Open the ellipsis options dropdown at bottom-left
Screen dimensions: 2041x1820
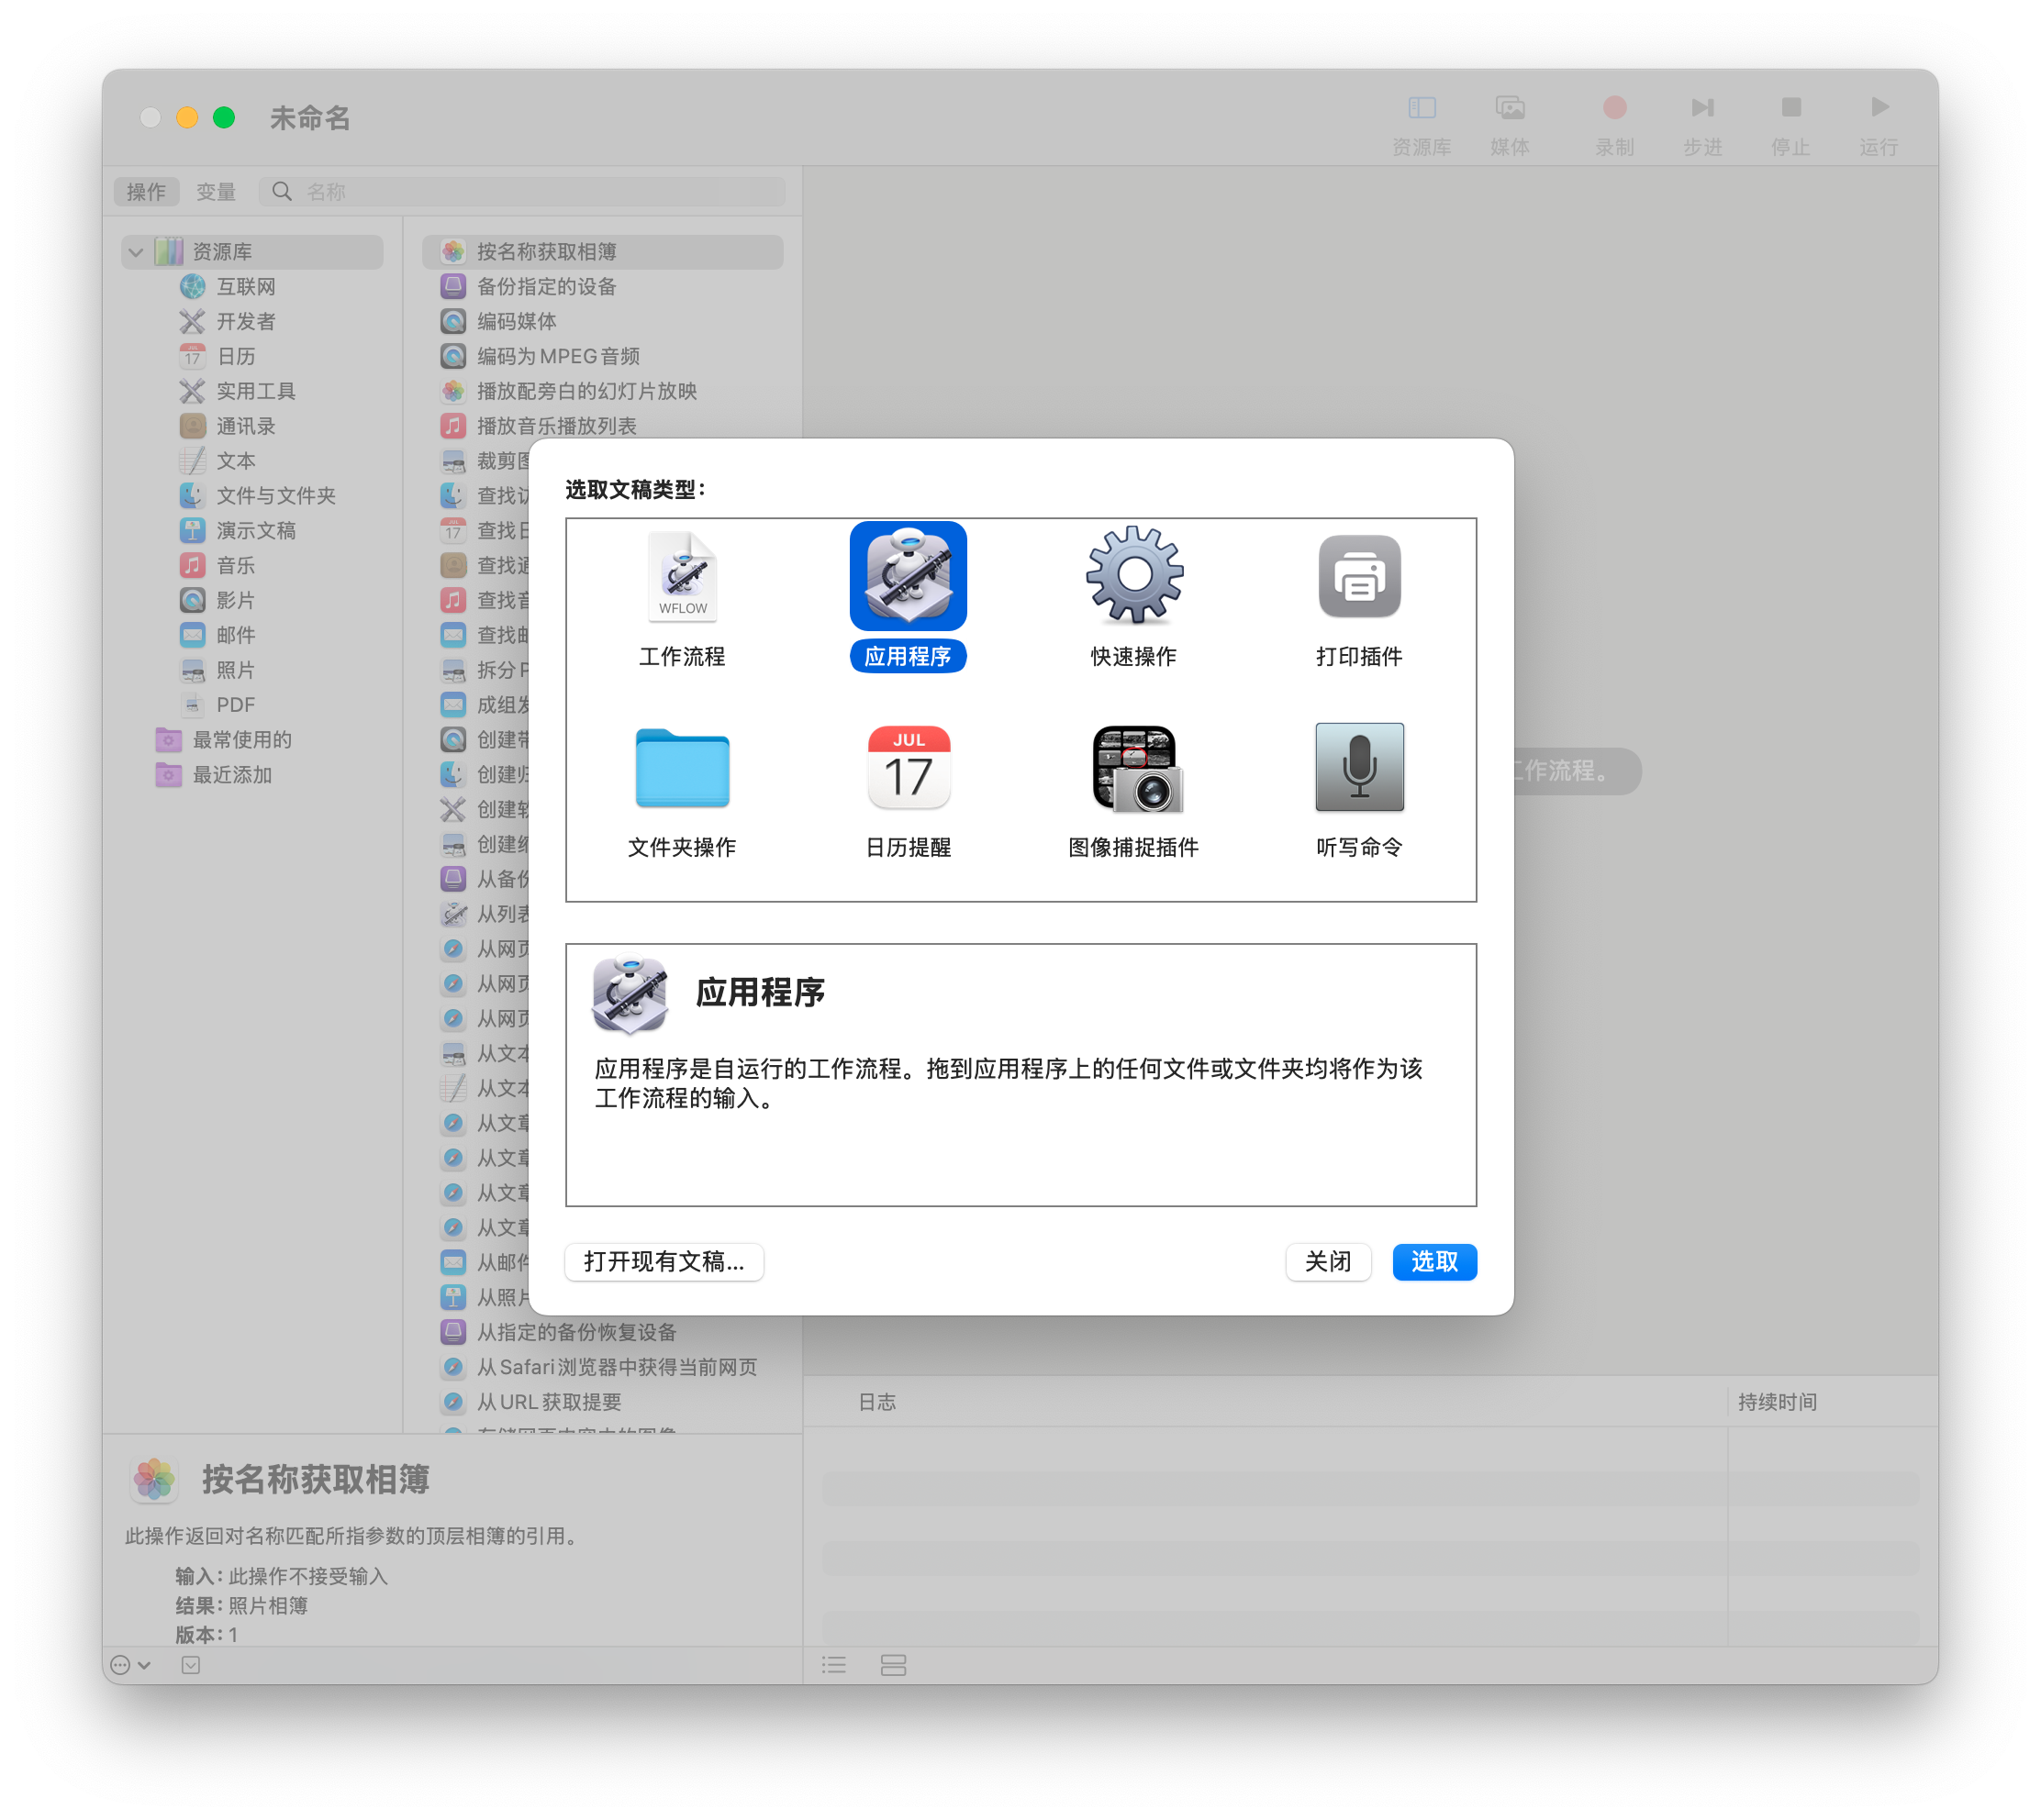(x=130, y=1665)
